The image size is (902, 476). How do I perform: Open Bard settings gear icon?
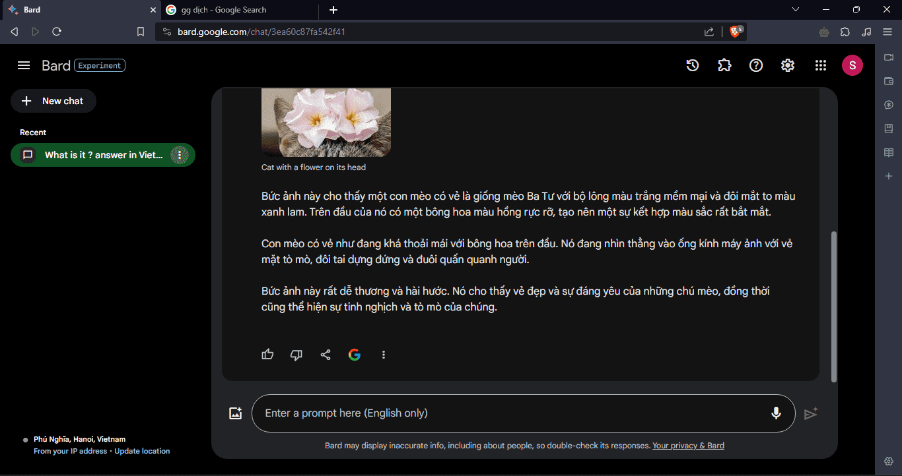tap(788, 65)
